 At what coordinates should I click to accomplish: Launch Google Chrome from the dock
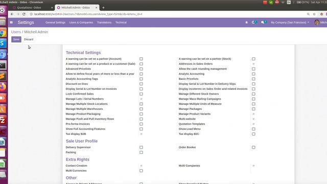(x=3, y=33)
